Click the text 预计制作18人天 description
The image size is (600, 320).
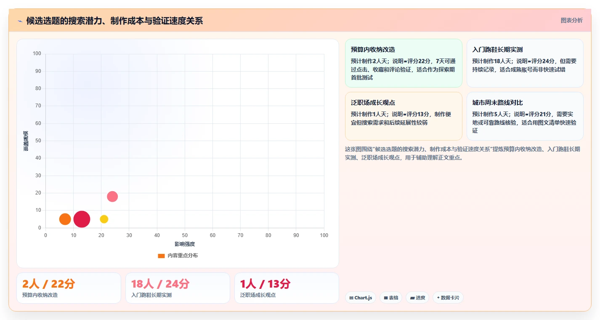pos(525,65)
